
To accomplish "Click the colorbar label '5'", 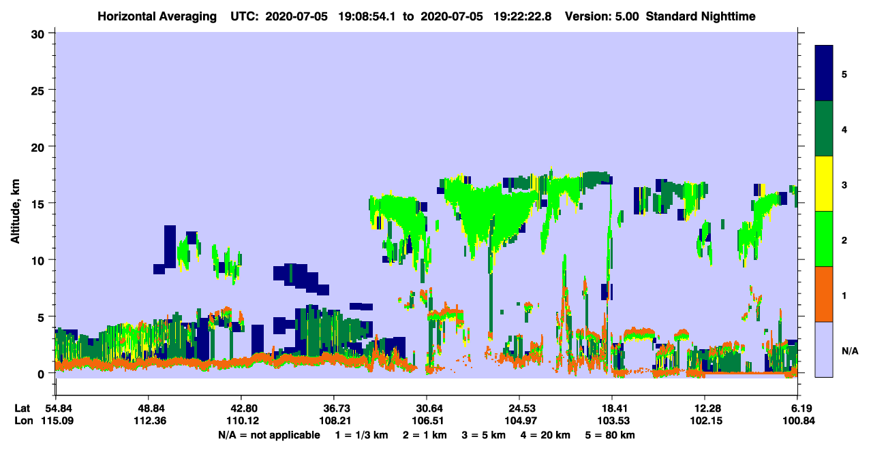I will pyautogui.click(x=844, y=74).
